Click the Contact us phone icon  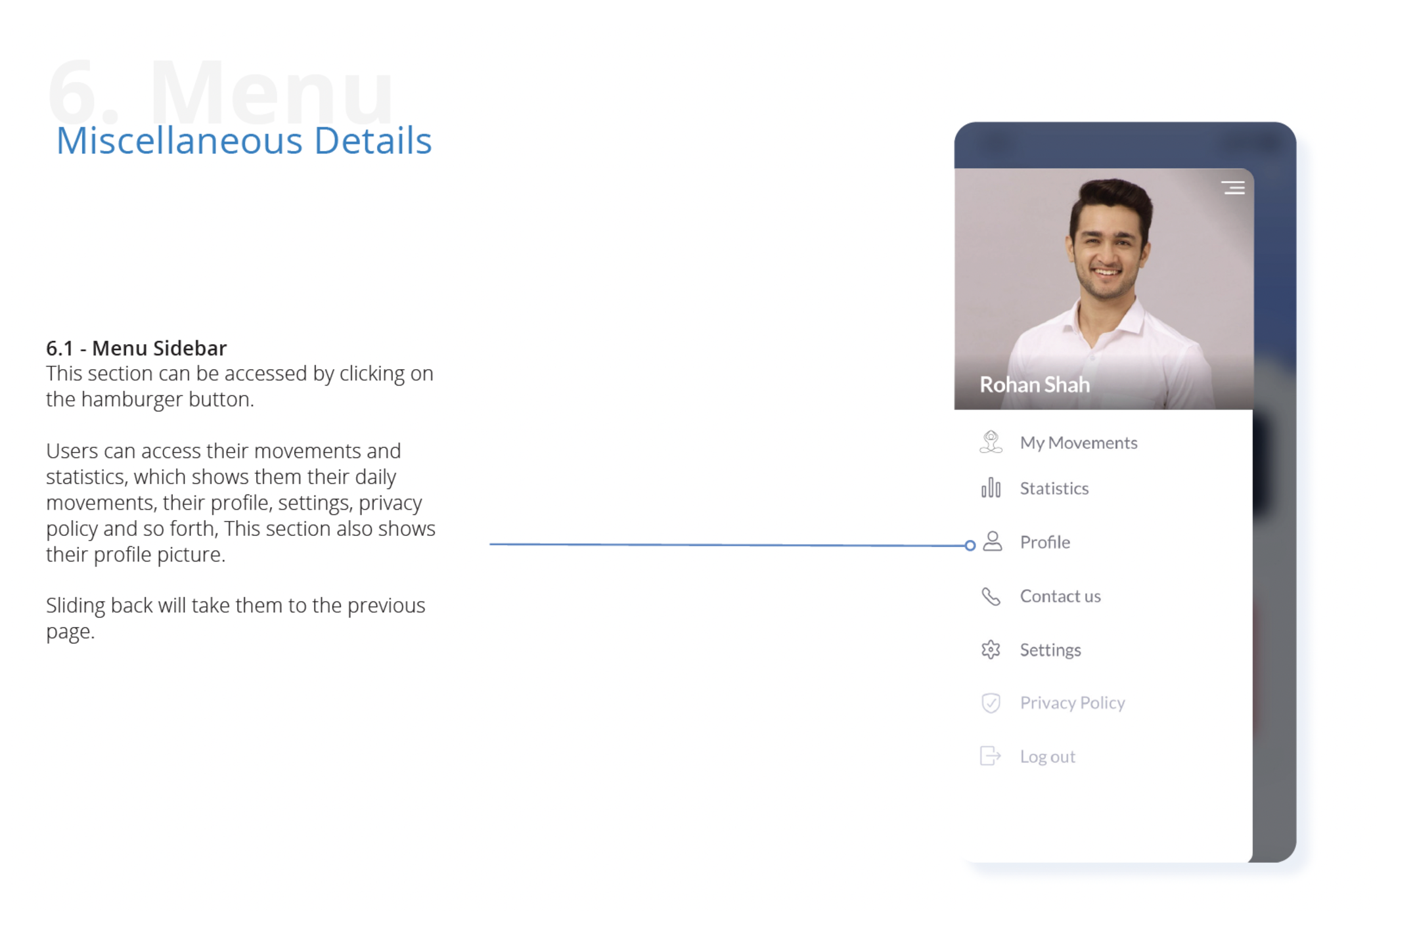(991, 596)
